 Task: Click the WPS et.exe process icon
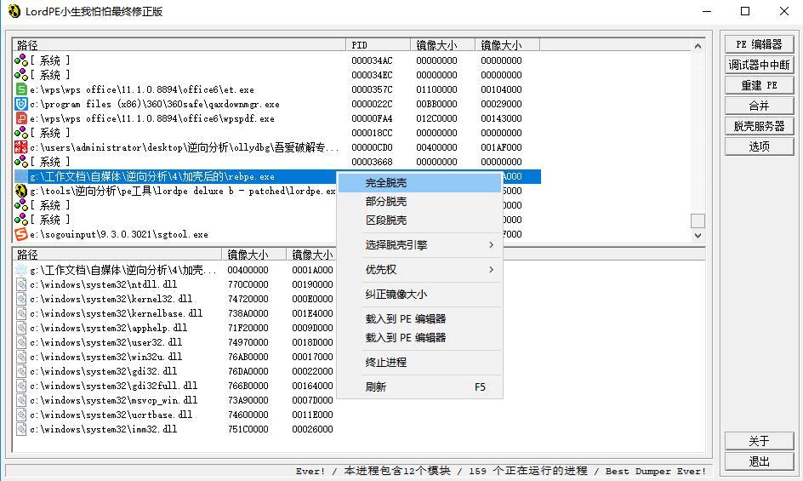tap(21, 89)
